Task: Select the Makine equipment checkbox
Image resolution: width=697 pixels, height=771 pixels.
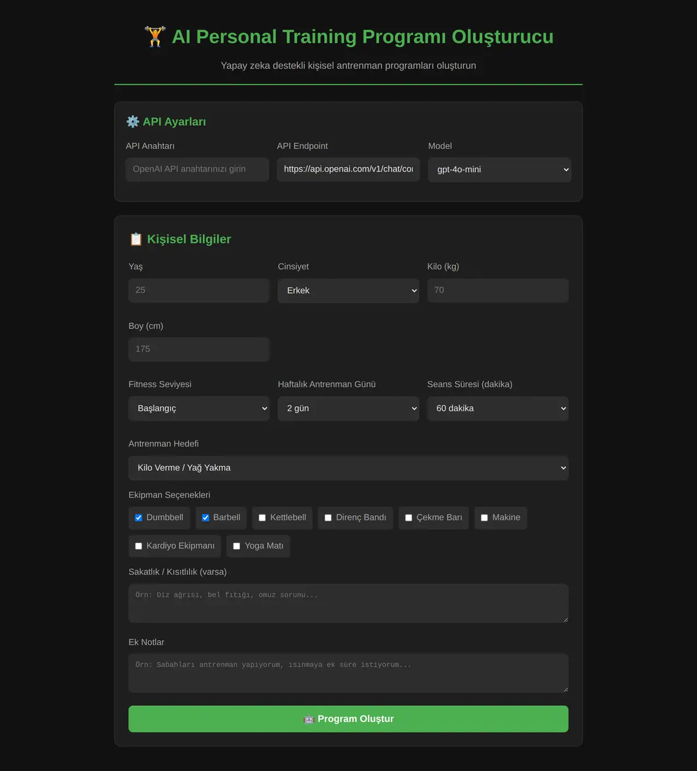Action: click(484, 517)
